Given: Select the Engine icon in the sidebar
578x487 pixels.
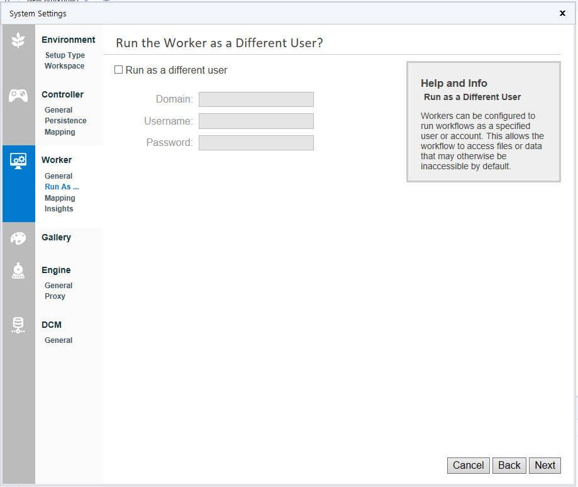Looking at the screenshot, I should [x=18, y=271].
